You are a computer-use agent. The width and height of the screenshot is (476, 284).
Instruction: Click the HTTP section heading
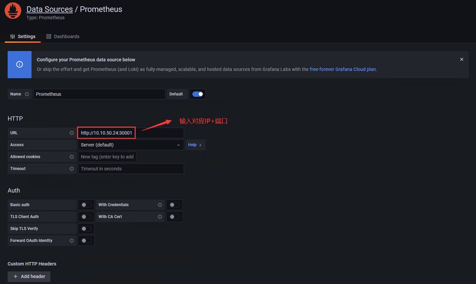[15, 119]
